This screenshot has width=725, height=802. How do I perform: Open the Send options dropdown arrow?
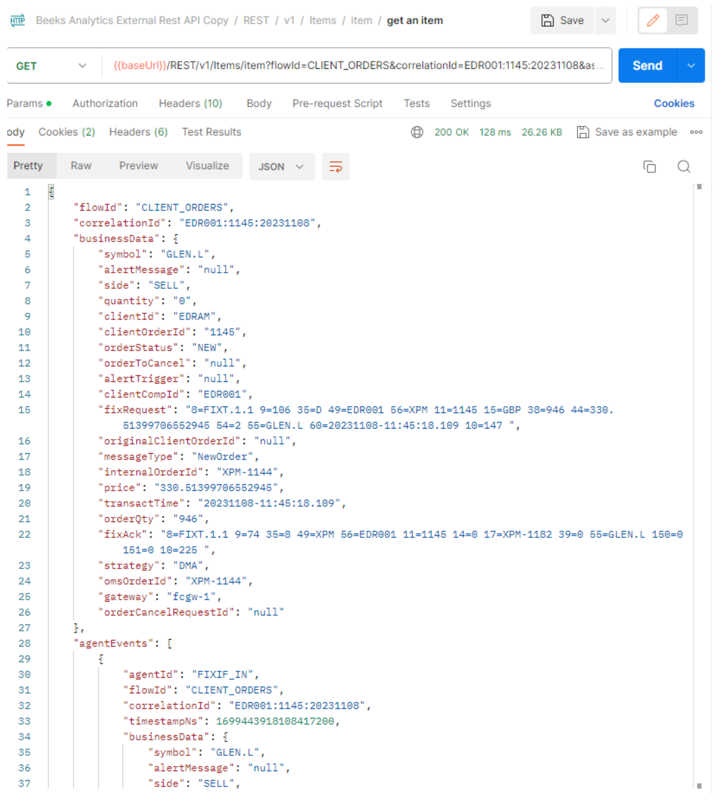[x=691, y=66]
